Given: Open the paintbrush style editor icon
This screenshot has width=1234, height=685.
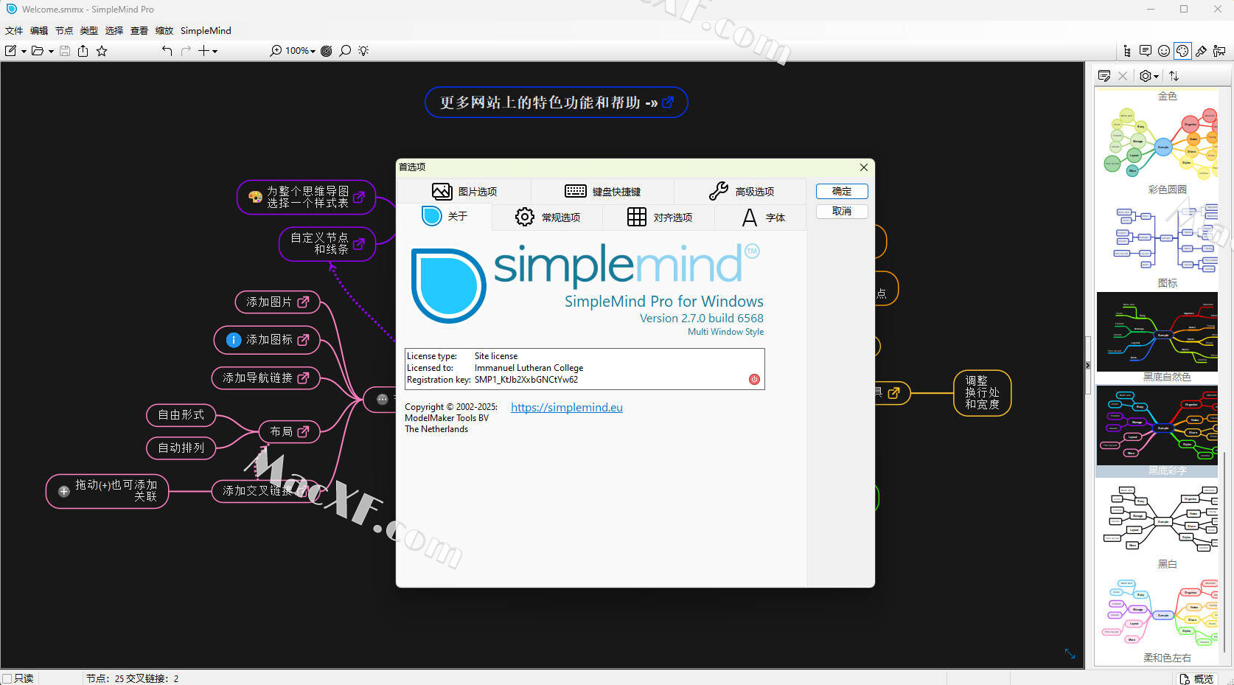Looking at the screenshot, I should click(x=1201, y=51).
